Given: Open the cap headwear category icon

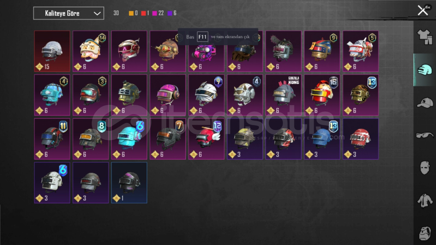Looking at the screenshot, I should click(425, 103).
